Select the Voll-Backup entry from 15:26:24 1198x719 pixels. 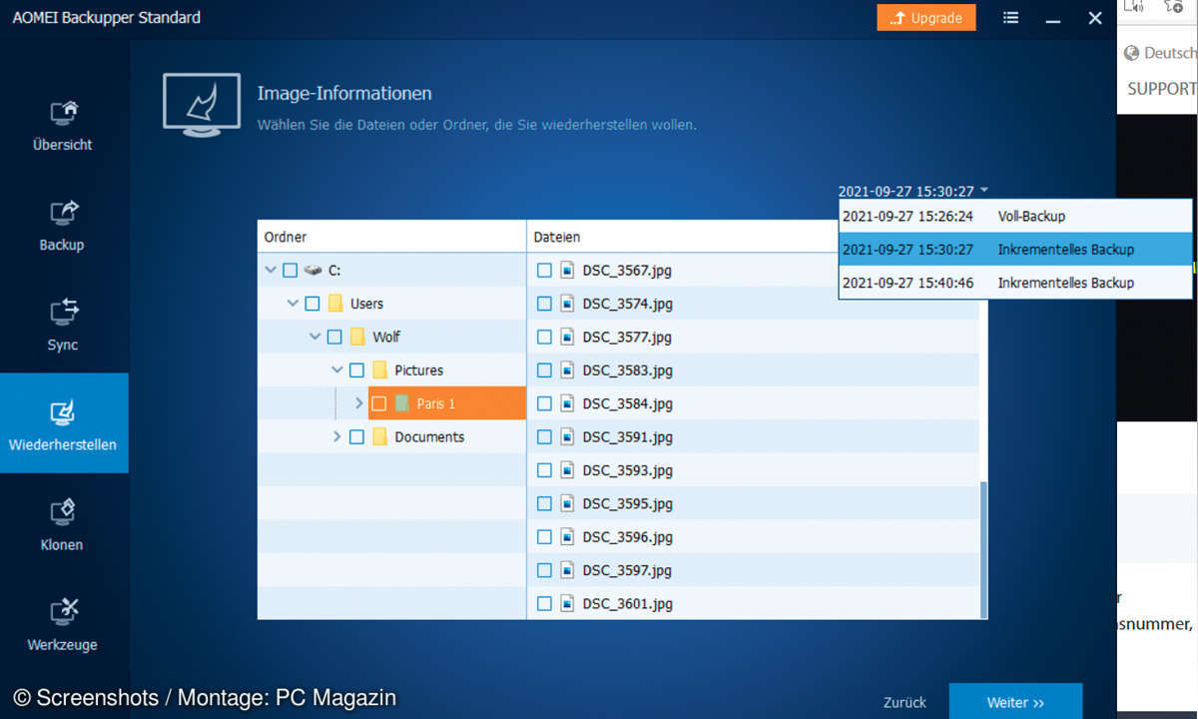tap(1015, 216)
